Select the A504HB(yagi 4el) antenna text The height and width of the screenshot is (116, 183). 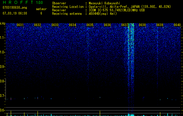103,14
